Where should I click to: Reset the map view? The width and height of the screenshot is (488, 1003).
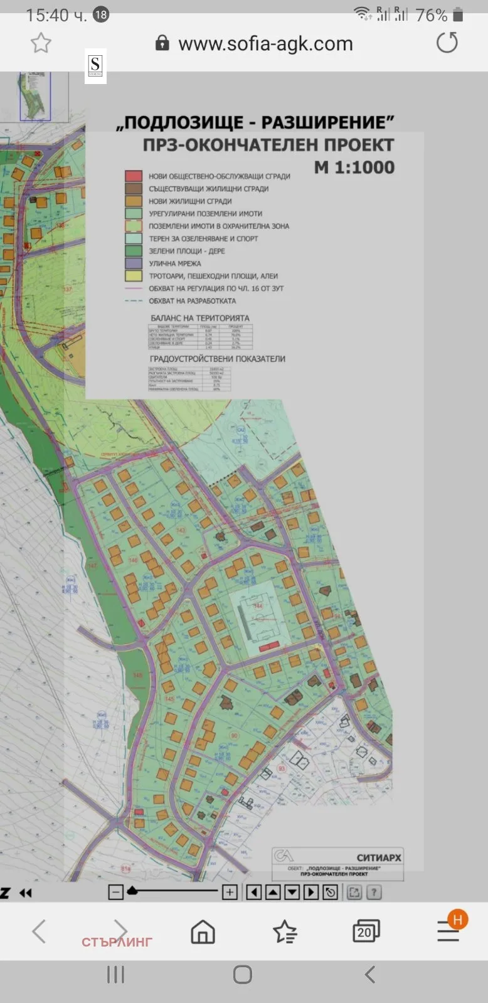coord(331,892)
